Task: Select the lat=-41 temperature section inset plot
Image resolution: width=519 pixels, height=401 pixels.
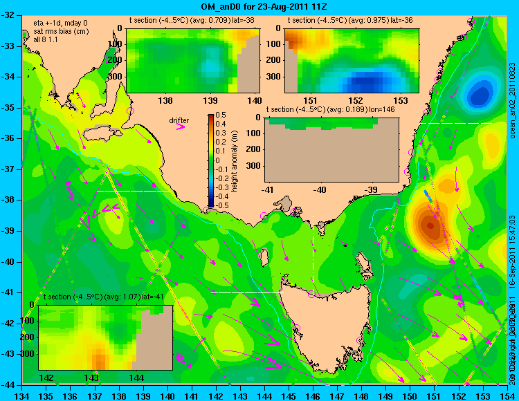Action: tap(106, 337)
